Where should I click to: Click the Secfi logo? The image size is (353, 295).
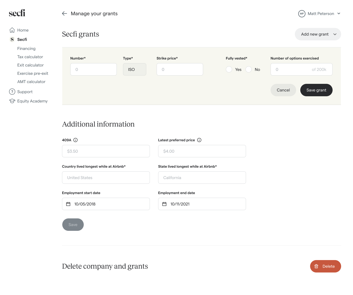[x=17, y=13]
